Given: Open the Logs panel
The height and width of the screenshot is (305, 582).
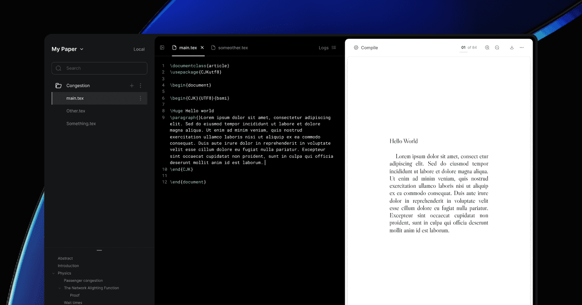Looking at the screenshot, I should coord(323,47).
